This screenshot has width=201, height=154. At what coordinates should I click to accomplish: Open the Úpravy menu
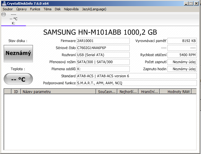pyautogui.click(x=21, y=9)
